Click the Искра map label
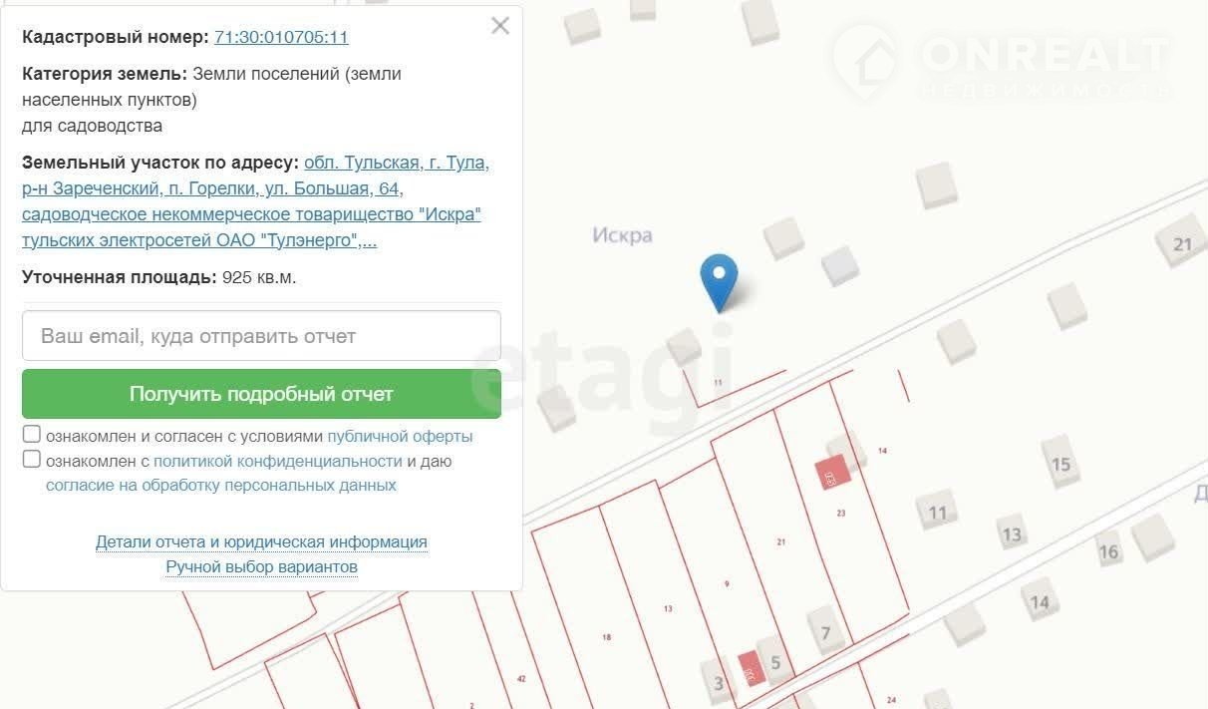 click(622, 235)
